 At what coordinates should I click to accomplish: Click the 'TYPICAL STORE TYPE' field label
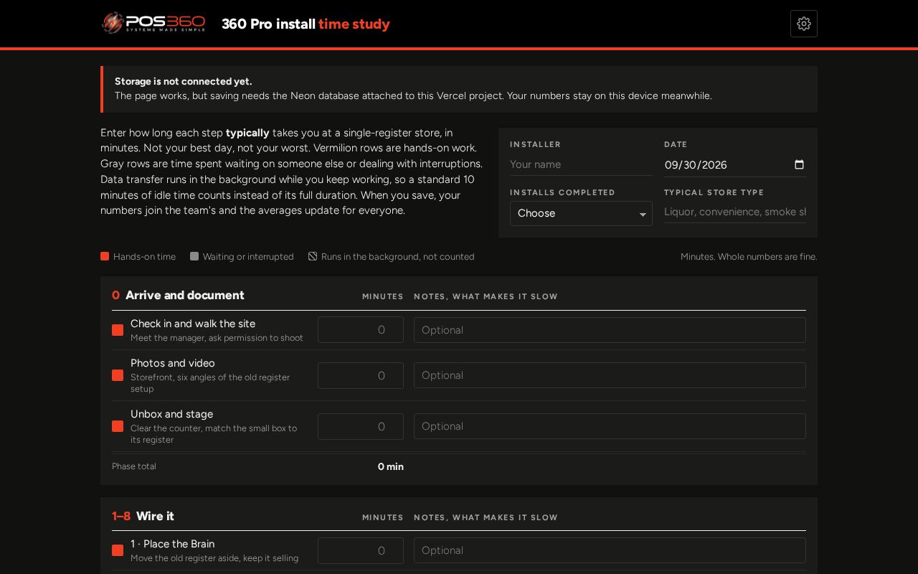714,192
